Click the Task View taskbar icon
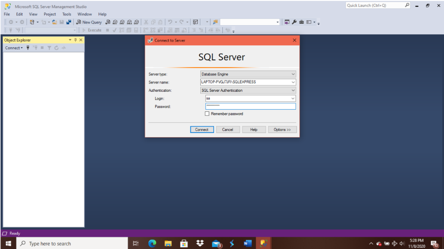444x249 pixels. point(136,243)
